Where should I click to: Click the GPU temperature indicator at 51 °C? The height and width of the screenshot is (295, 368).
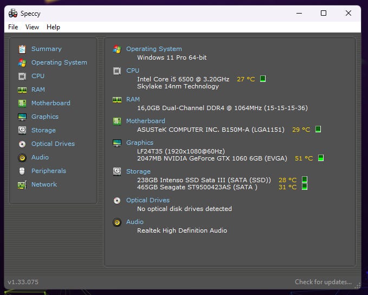tap(321, 158)
